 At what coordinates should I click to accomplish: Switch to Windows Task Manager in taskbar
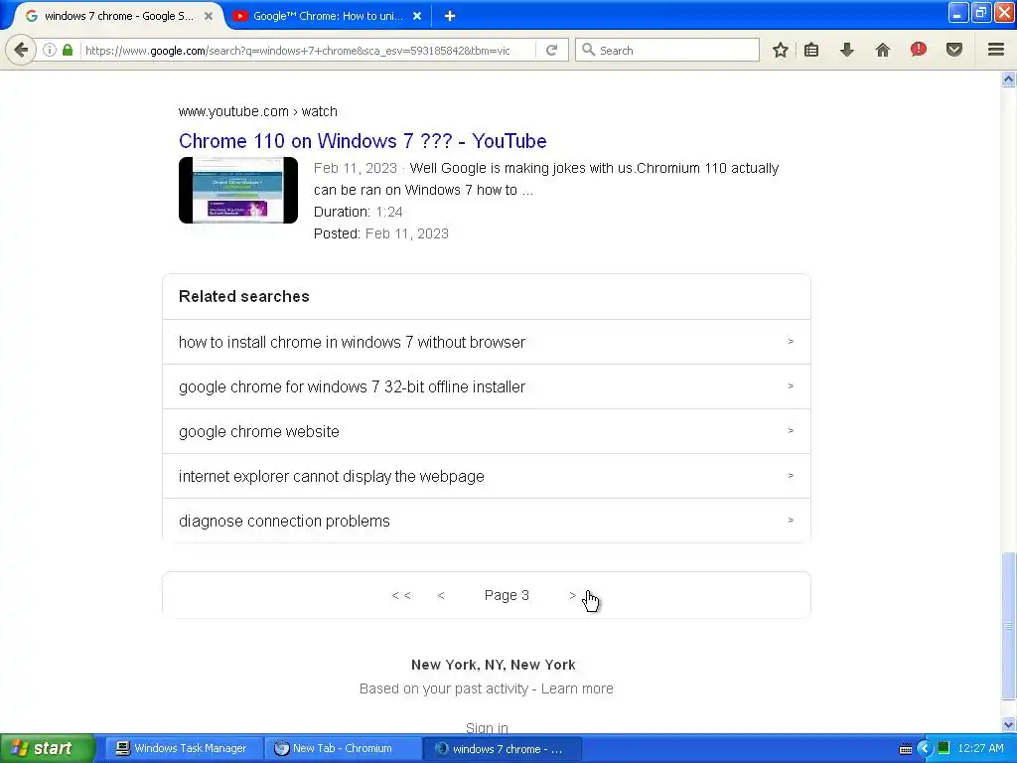[x=183, y=748]
